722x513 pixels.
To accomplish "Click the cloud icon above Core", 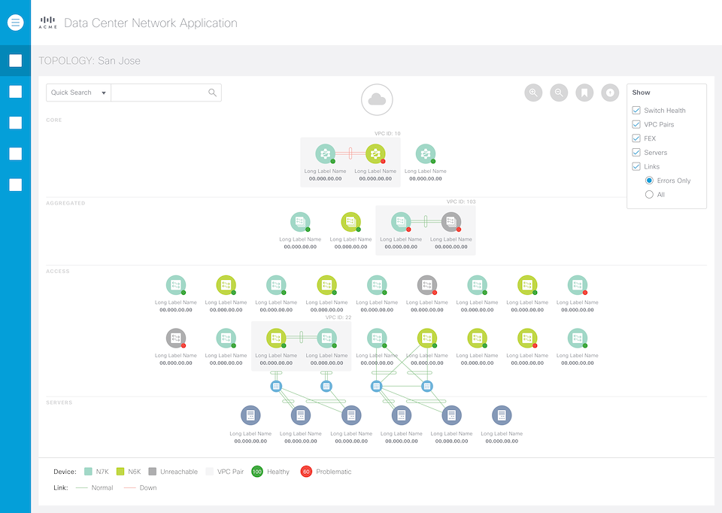I will coord(377,99).
